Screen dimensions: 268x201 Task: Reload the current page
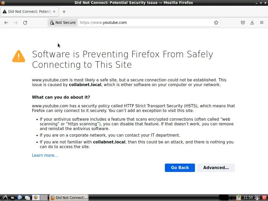(25, 23)
